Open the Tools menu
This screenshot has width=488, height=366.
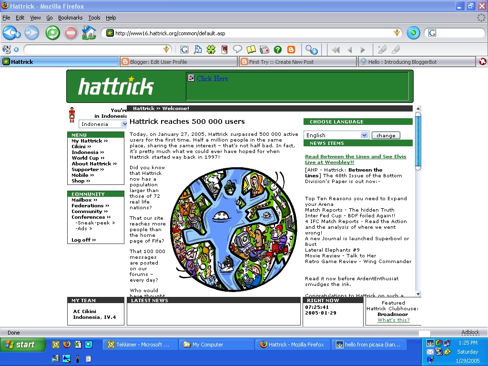click(94, 18)
